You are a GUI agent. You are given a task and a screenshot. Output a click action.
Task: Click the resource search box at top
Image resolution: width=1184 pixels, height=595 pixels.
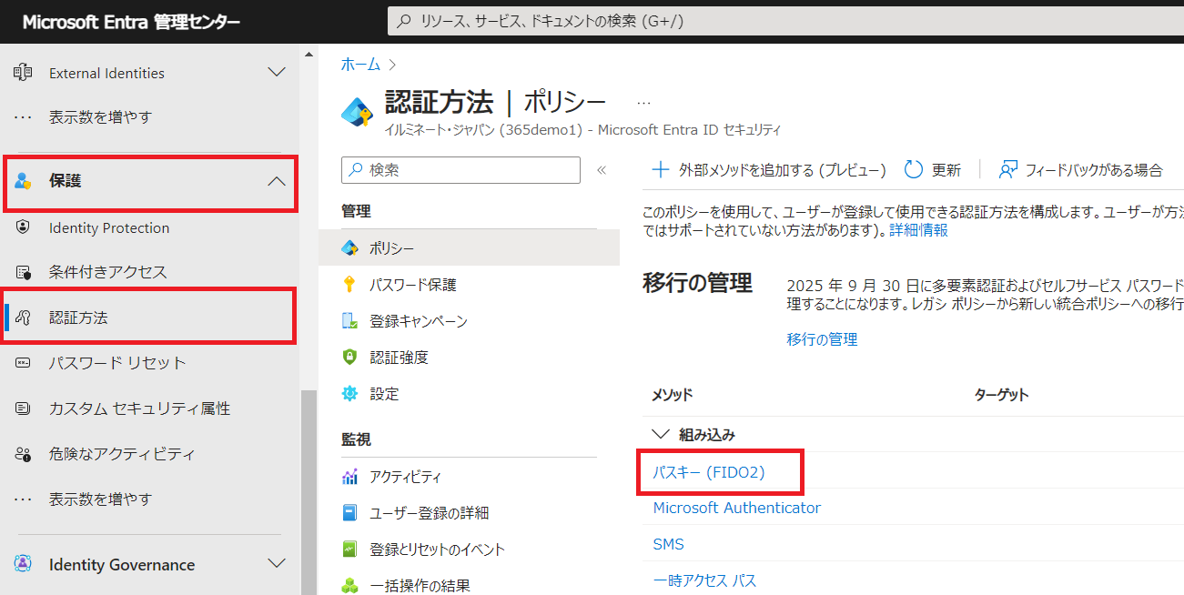[783, 21]
